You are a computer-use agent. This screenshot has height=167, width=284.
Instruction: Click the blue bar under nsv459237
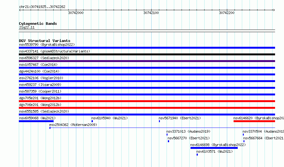(147, 88)
